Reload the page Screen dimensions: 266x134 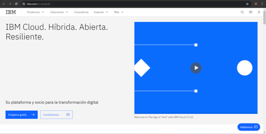[16, 4]
